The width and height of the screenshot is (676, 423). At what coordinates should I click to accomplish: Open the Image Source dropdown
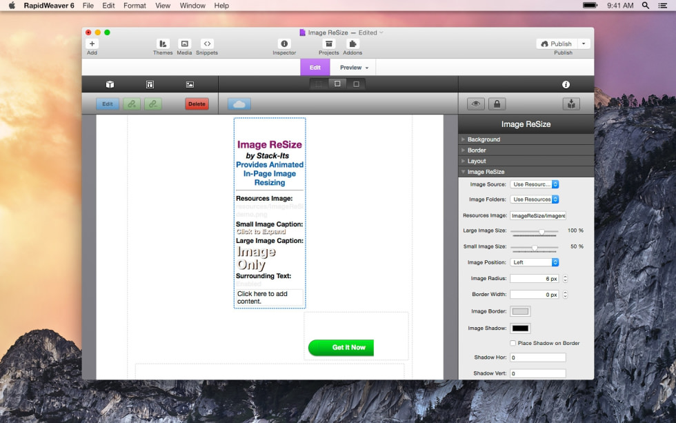535,184
